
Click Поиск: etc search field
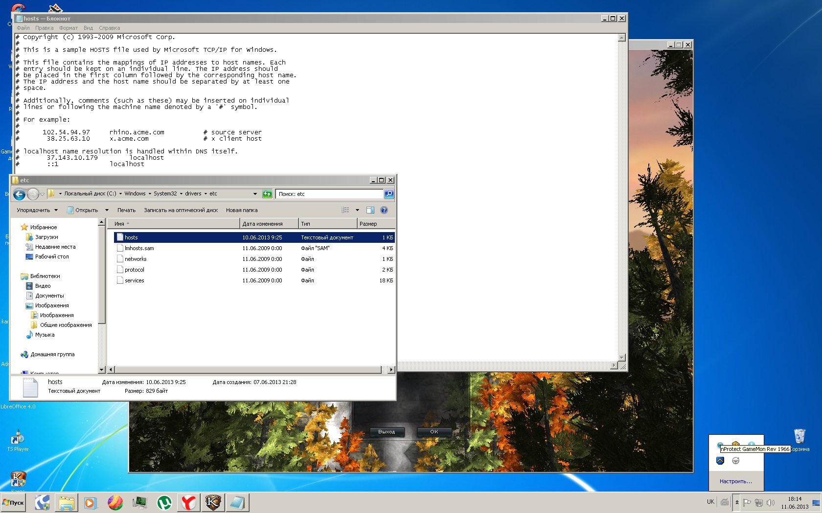[329, 194]
